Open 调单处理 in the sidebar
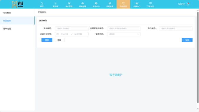 point(17,29)
